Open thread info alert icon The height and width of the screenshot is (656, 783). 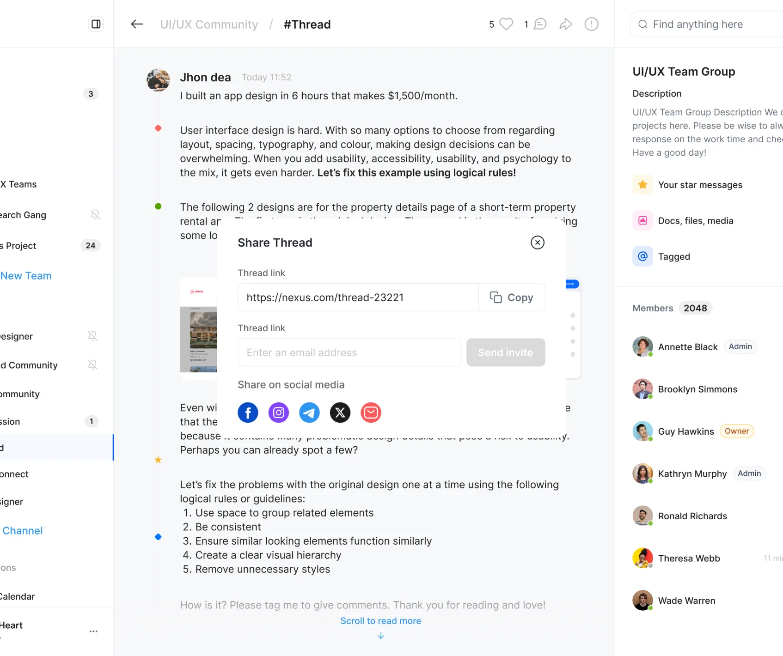(x=591, y=24)
